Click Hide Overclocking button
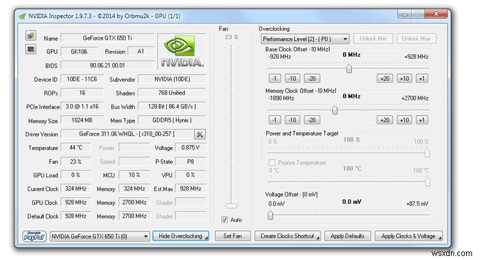Screen dimensions: 480x260 [x=181, y=236]
